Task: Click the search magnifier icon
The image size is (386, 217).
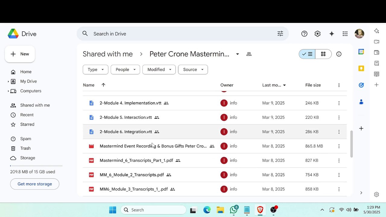Action: [85, 34]
